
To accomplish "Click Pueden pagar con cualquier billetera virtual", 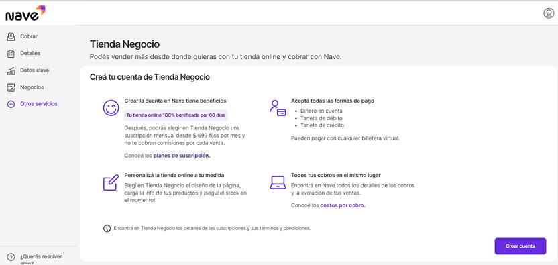I will tap(345, 138).
